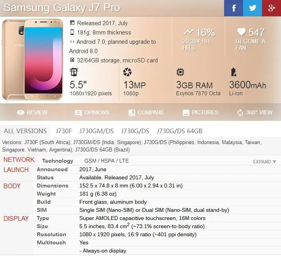Click the NETWORK category heading

coord(19,160)
